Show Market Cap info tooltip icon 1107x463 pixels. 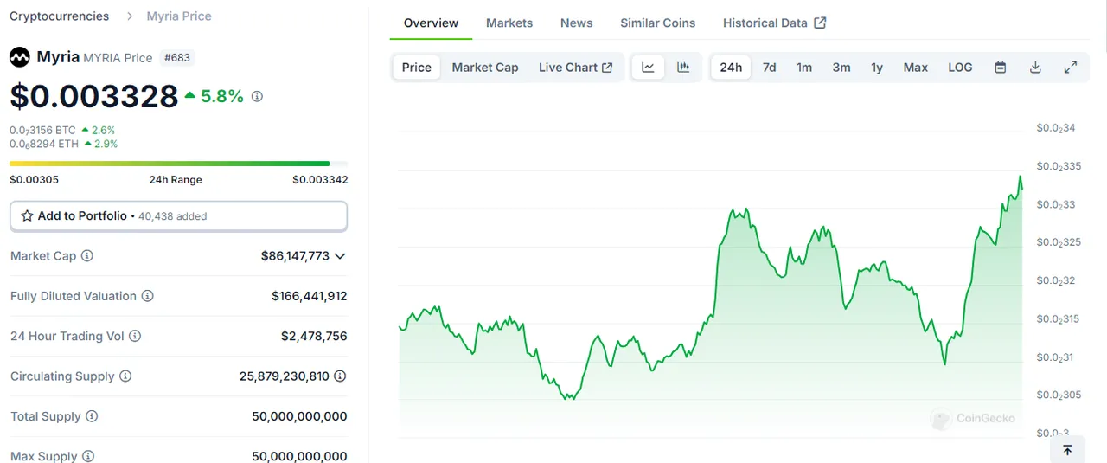(x=87, y=256)
